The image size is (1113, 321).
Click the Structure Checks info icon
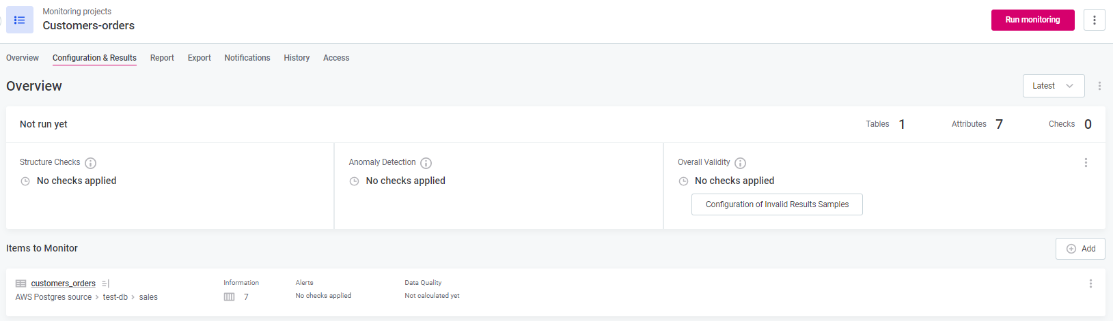tap(90, 163)
